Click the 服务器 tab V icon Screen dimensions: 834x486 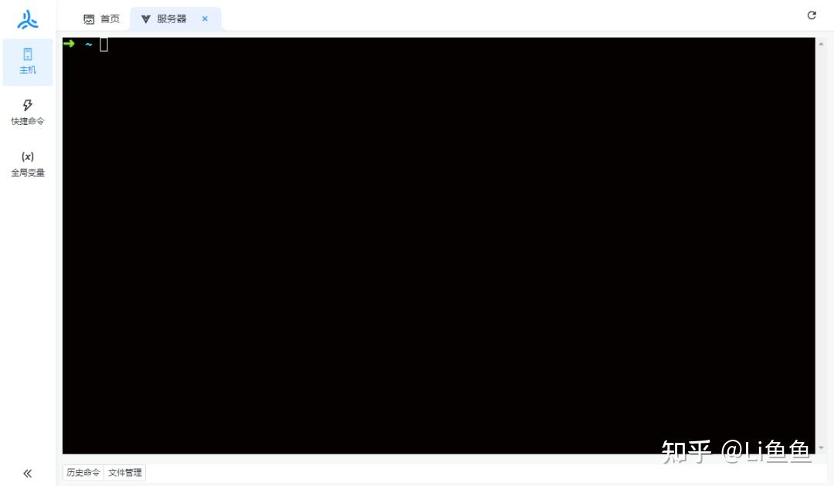[x=146, y=19]
